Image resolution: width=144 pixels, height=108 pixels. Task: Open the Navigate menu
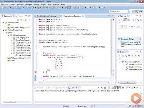[29, 4]
